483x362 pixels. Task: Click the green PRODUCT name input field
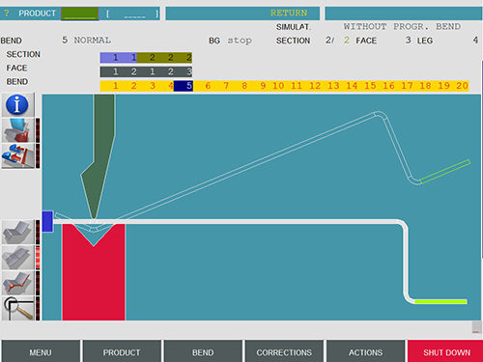(80, 14)
